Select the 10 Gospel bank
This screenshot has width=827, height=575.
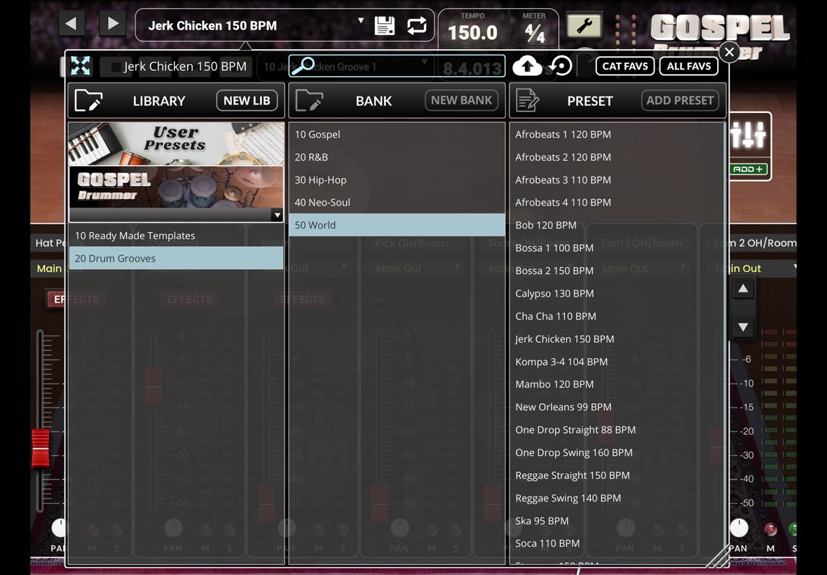(x=397, y=135)
